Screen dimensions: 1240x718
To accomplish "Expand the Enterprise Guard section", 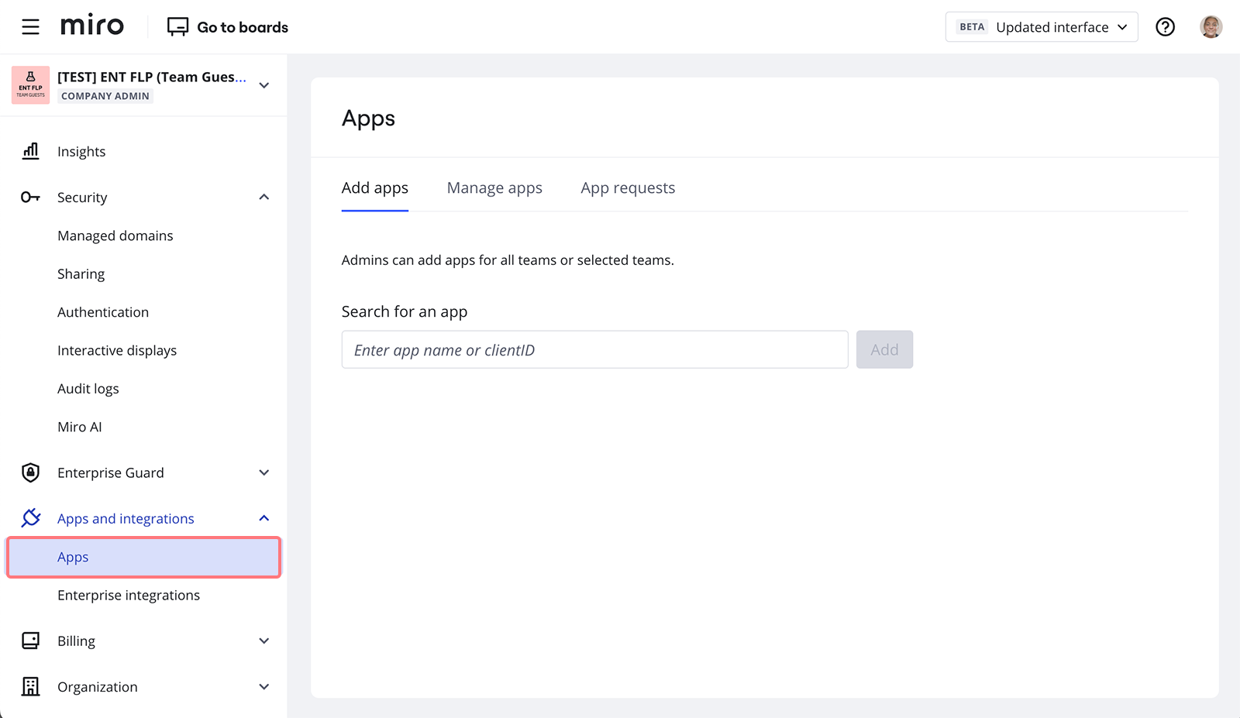I will click(x=264, y=472).
